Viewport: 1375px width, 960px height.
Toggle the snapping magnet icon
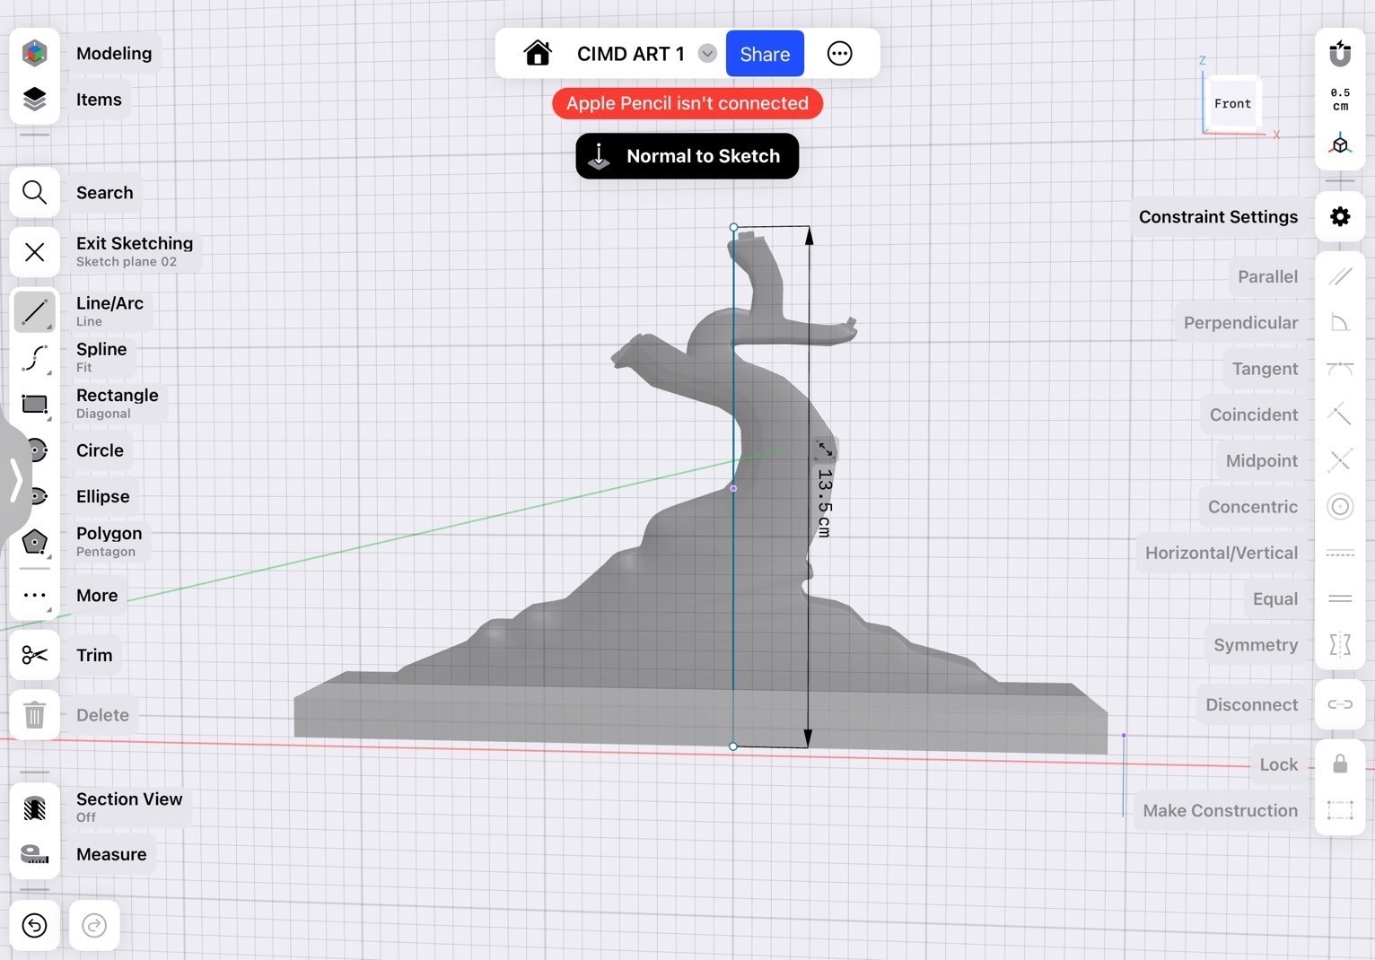tap(1340, 54)
